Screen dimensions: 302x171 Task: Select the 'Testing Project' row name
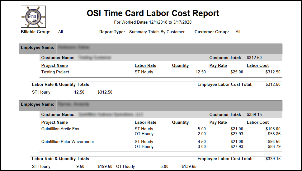55,72
